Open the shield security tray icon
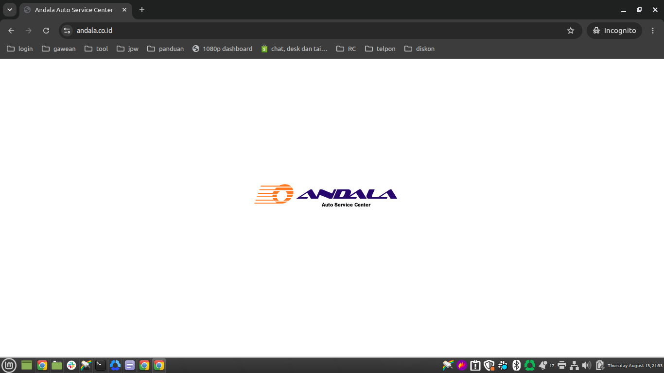This screenshot has height=373, width=664. pyautogui.click(x=489, y=365)
